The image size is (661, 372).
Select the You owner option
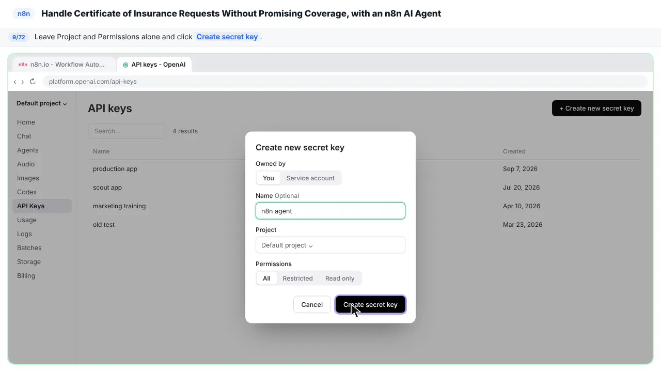pos(269,178)
